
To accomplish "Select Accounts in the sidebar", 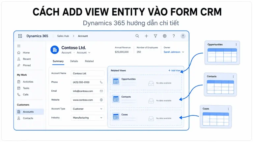I will (x=30, y=111).
